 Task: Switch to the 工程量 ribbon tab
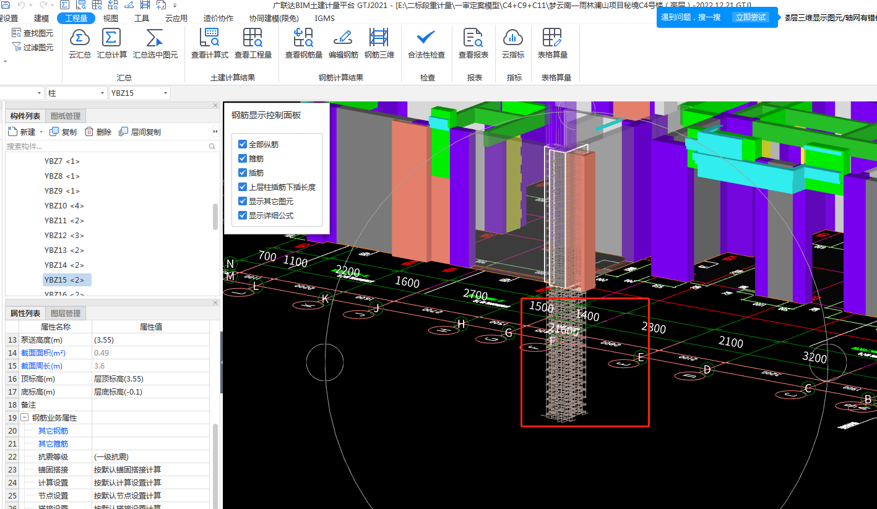coord(76,18)
